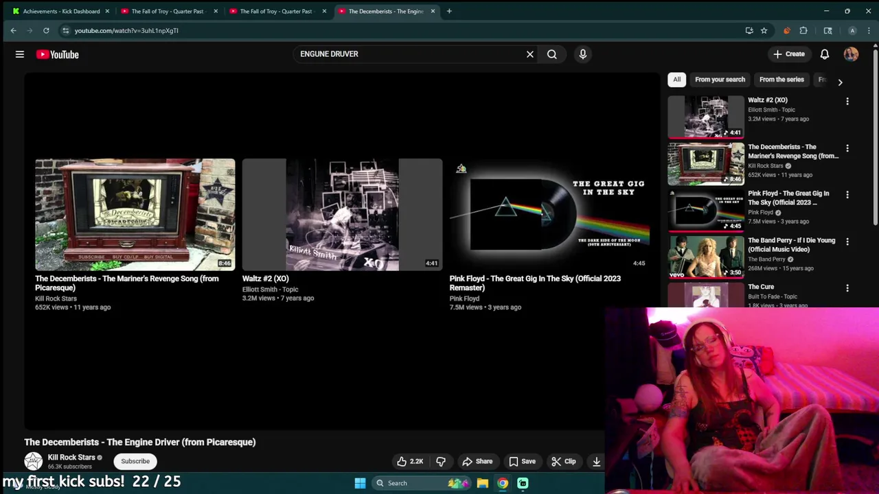
Task: Click the Chrome taskbar icon
Action: tap(503, 483)
